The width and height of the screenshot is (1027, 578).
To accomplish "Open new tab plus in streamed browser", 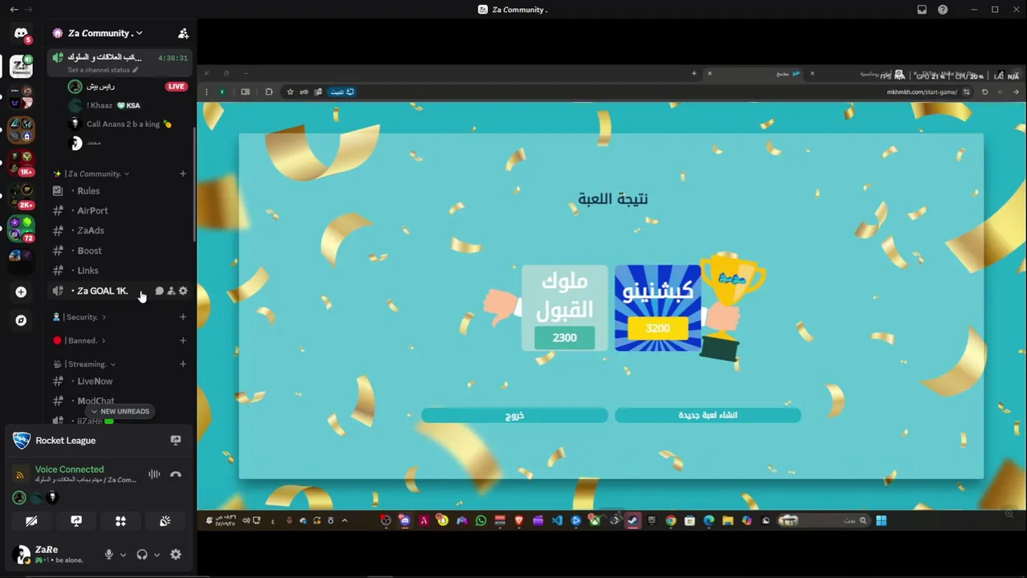I will [x=694, y=73].
